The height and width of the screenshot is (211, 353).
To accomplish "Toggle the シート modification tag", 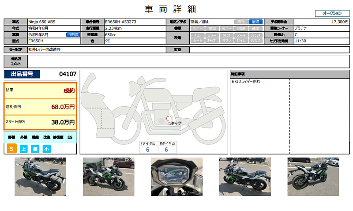I will click(197, 41).
